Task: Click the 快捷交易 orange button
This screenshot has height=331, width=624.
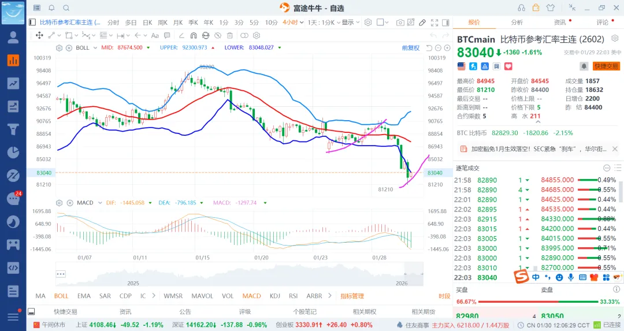Action: click(x=606, y=66)
